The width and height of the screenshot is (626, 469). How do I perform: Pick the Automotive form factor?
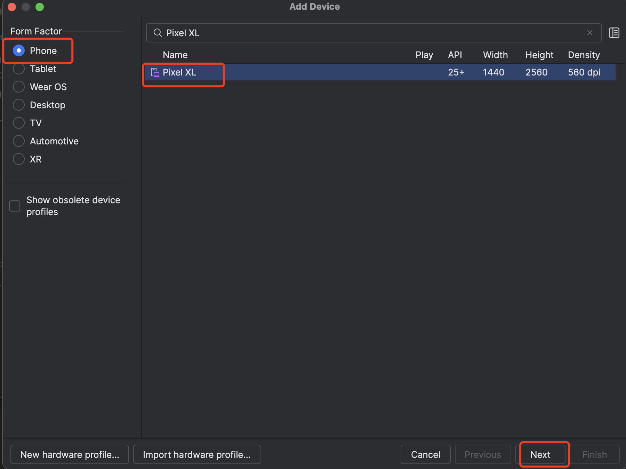tap(19, 141)
